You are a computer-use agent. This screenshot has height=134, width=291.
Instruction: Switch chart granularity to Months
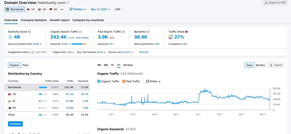(260, 65)
